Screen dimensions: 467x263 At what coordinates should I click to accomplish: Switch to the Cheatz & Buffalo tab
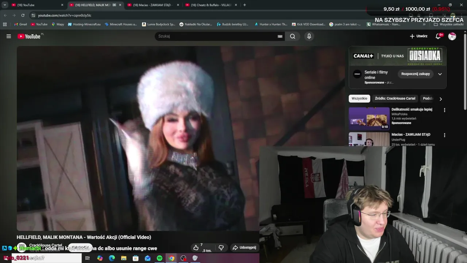(x=212, y=5)
